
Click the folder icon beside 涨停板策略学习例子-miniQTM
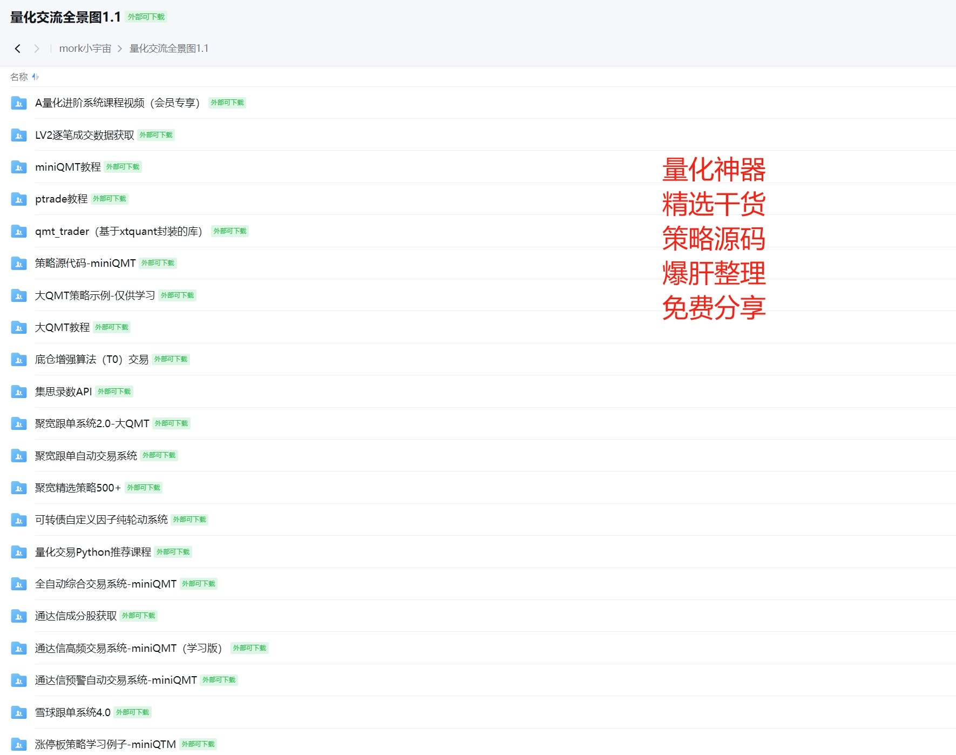(x=18, y=744)
